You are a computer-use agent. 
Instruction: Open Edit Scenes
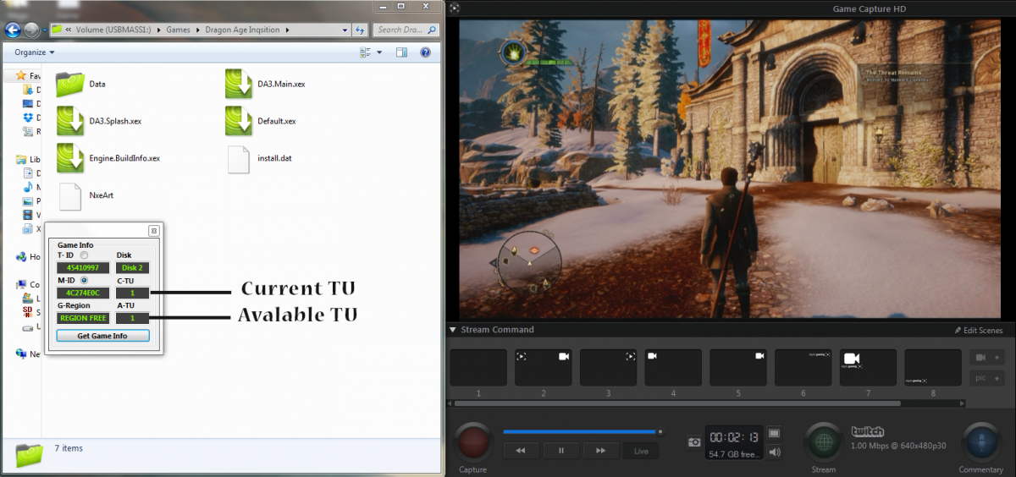(x=978, y=330)
